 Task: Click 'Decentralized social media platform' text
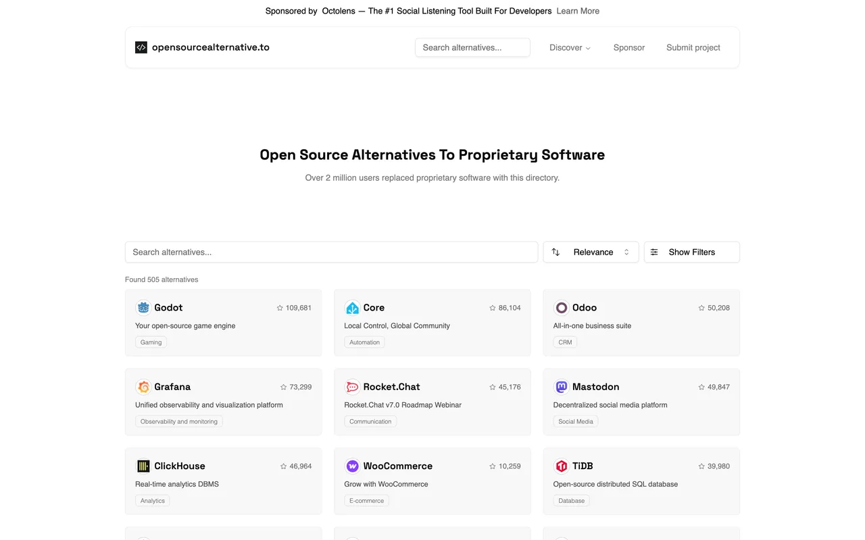point(610,405)
